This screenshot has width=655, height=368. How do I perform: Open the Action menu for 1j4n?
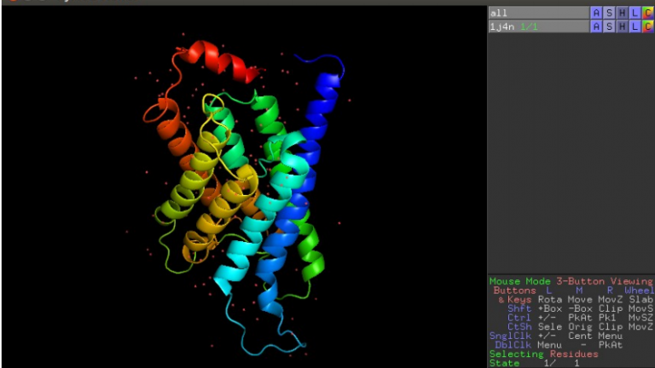(596, 26)
